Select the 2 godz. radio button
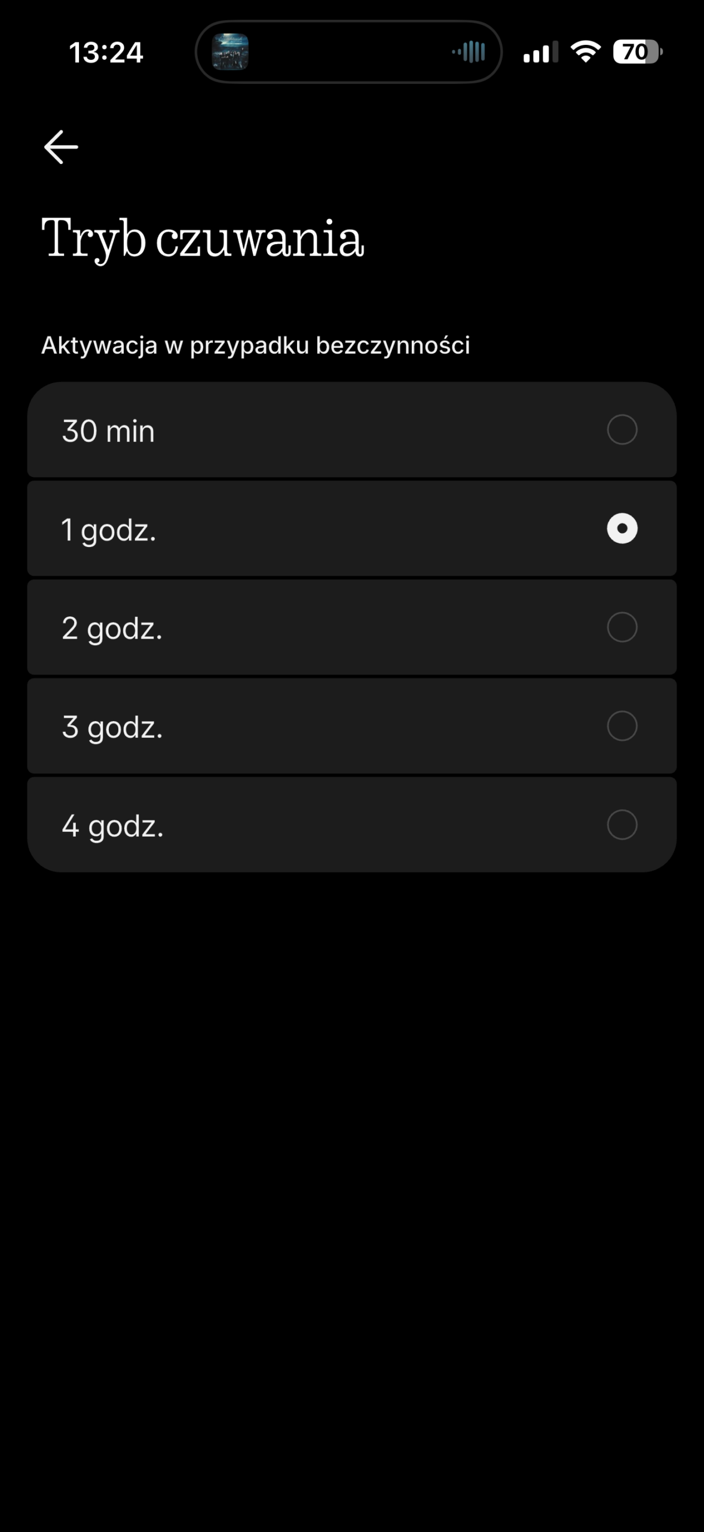 coord(622,627)
